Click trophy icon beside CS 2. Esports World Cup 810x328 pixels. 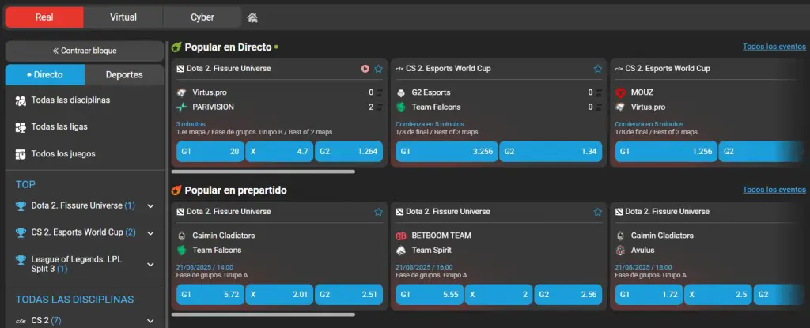(x=21, y=233)
